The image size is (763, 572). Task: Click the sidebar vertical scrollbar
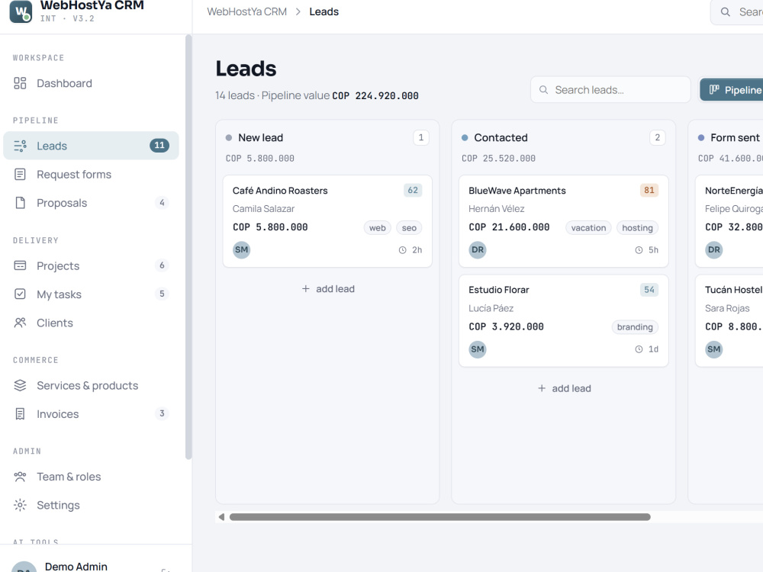(188, 247)
